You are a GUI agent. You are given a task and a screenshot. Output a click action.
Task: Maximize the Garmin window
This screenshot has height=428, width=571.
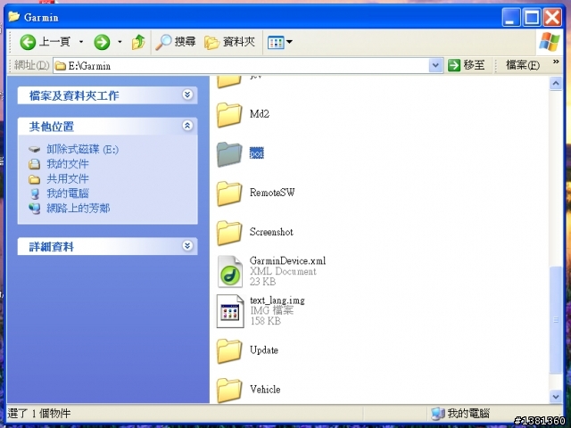532,17
